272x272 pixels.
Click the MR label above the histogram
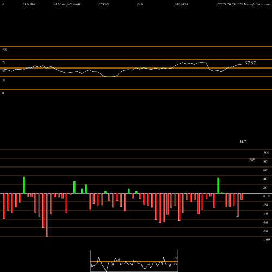(x=243, y=141)
